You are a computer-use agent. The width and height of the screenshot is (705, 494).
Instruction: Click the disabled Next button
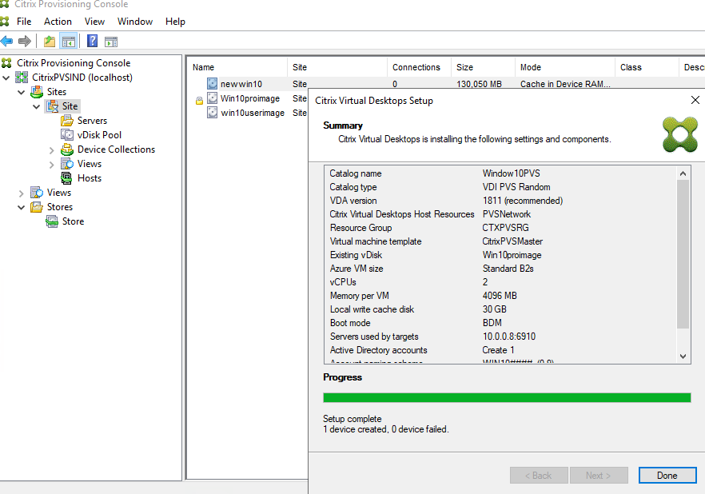[x=599, y=476]
